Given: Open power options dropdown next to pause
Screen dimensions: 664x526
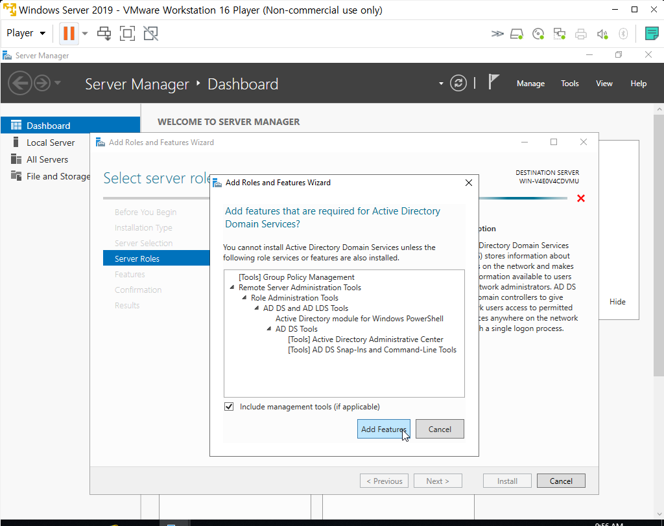Looking at the screenshot, I should pos(85,33).
